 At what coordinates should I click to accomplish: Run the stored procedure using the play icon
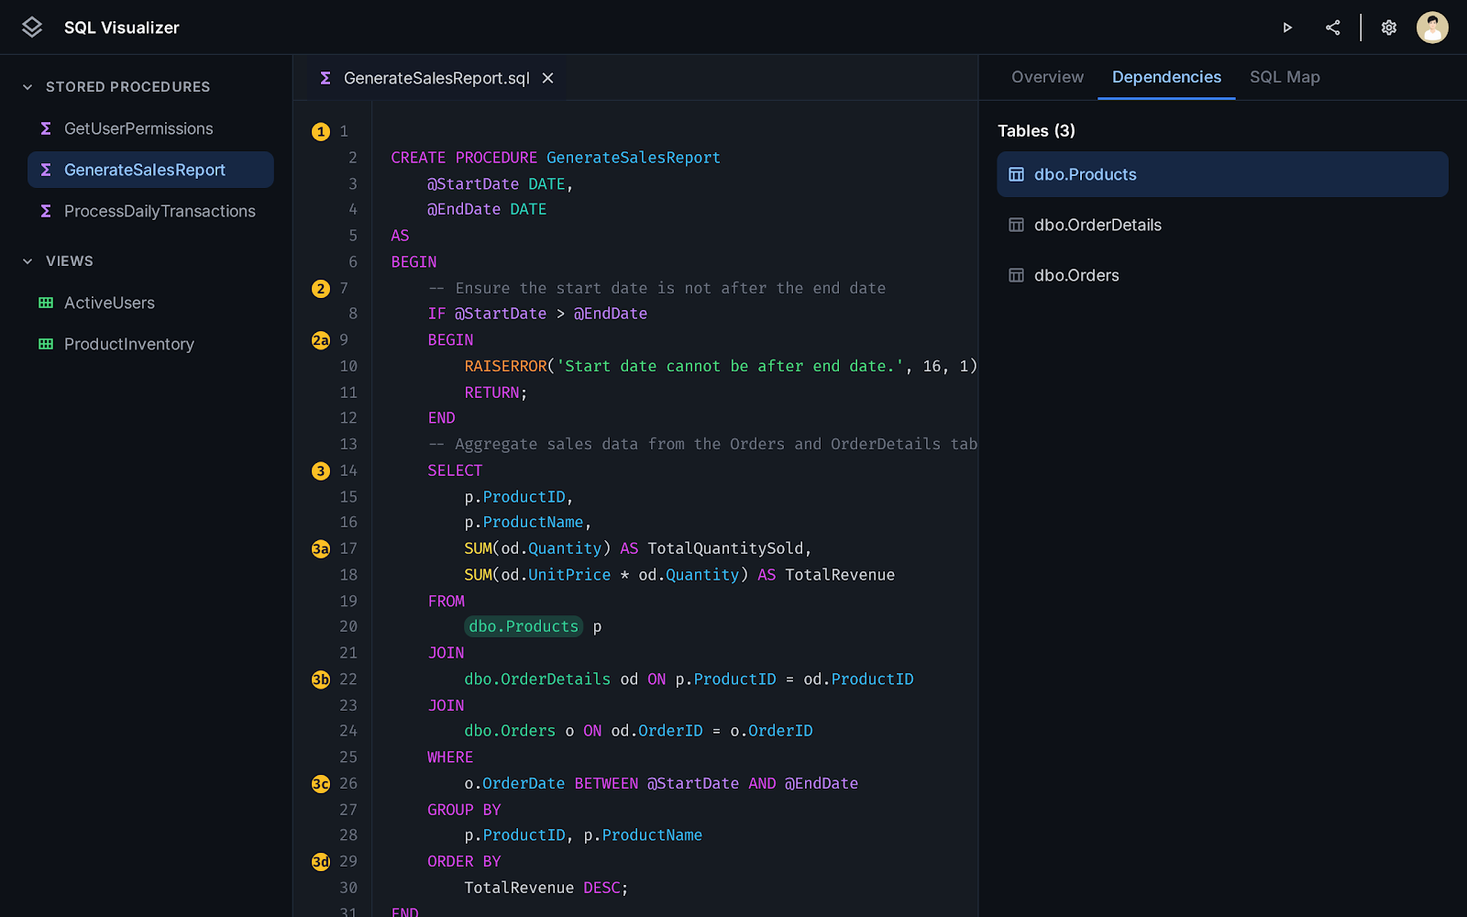(1287, 28)
